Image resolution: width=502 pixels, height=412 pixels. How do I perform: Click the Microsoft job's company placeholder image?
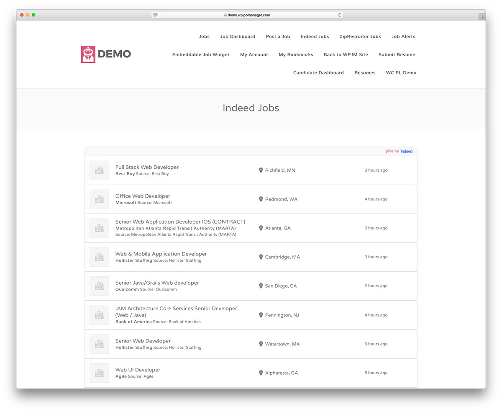point(99,199)
